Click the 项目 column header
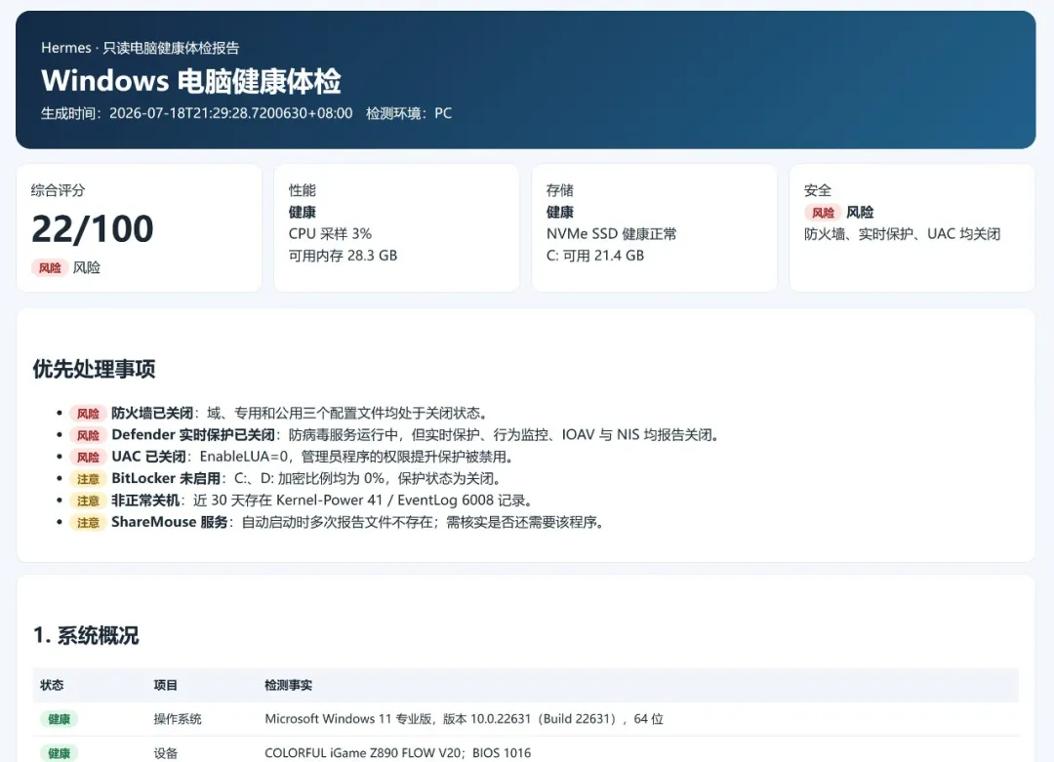The height and width of the screenshot is (762, 1054). (165, 685)
